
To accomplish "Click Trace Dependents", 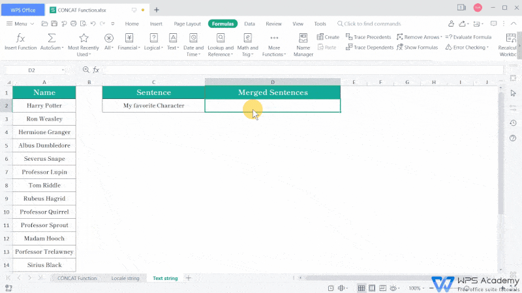I will 369,48.
